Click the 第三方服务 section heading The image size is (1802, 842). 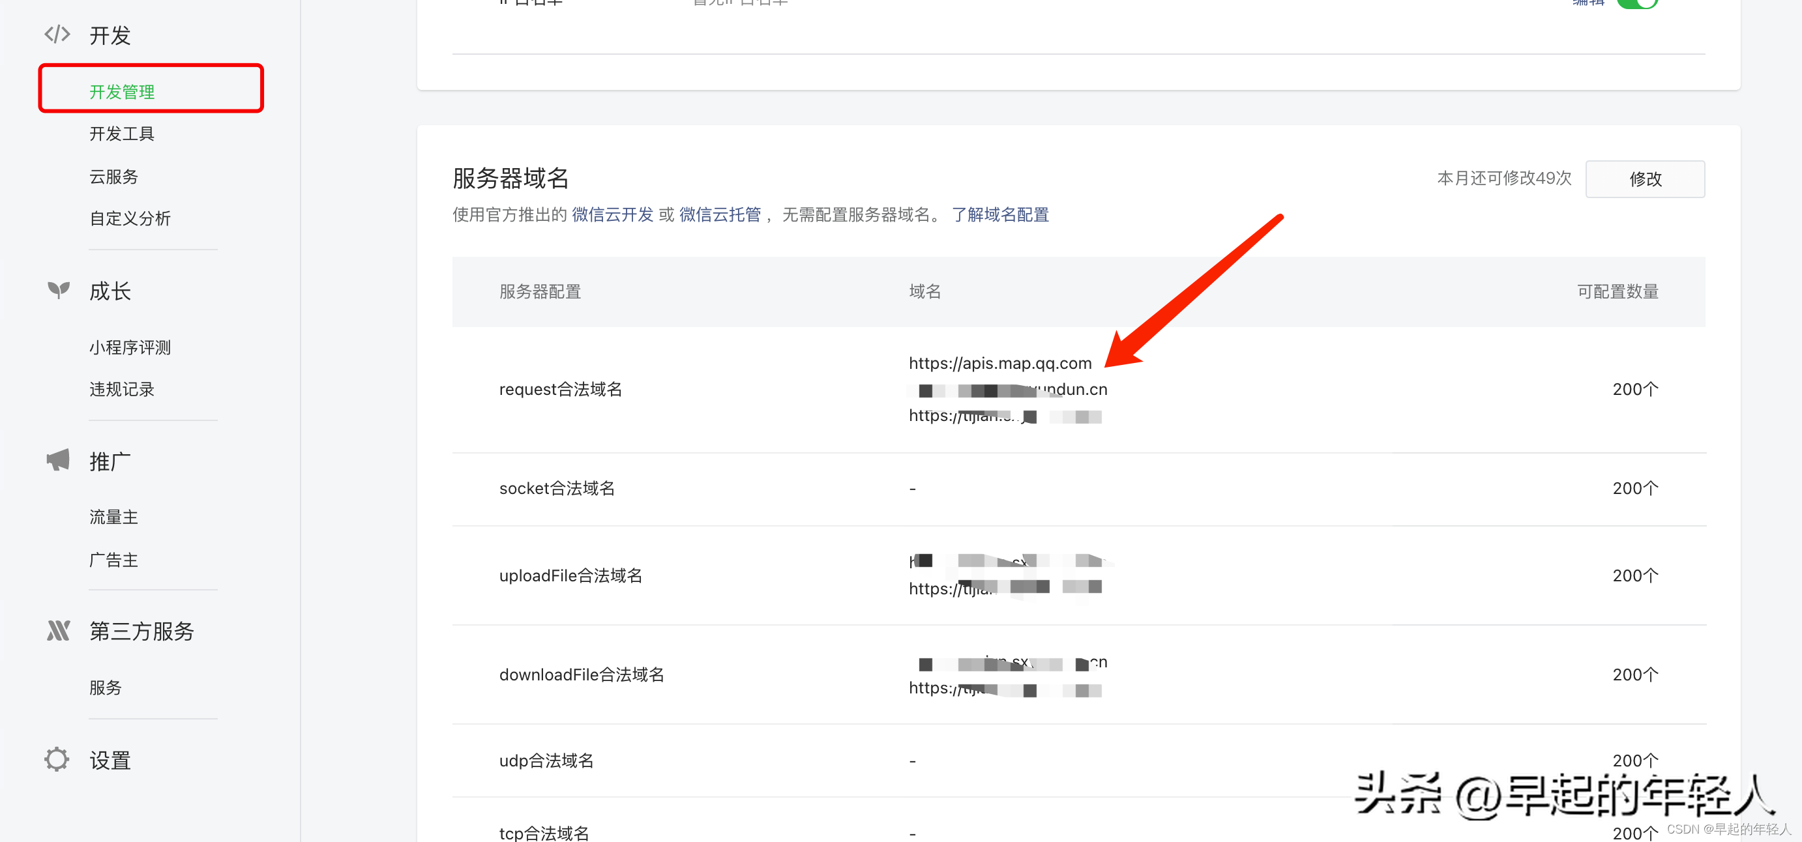point(141,631)
